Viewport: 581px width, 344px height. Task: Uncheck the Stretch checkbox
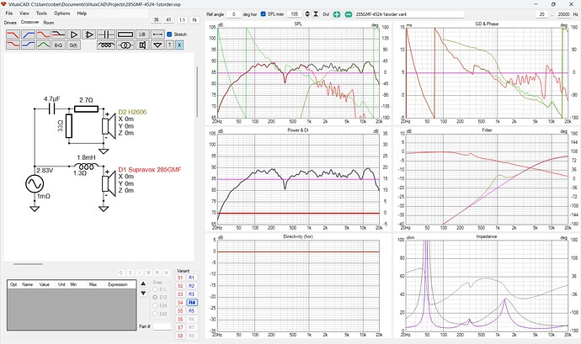(169, 34)
